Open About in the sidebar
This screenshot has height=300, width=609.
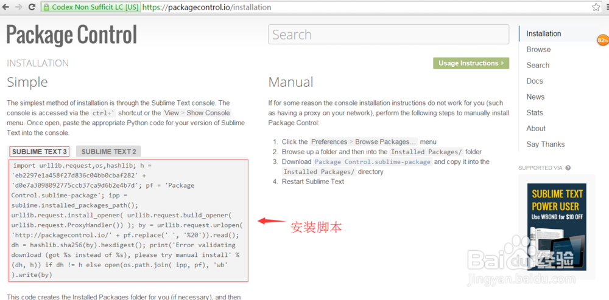536,129
